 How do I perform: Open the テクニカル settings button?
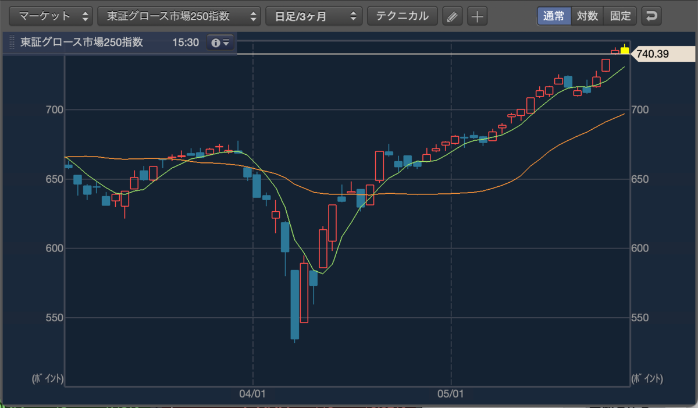(x=403, y=16)
